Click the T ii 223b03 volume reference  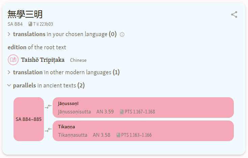coord(43,24)
